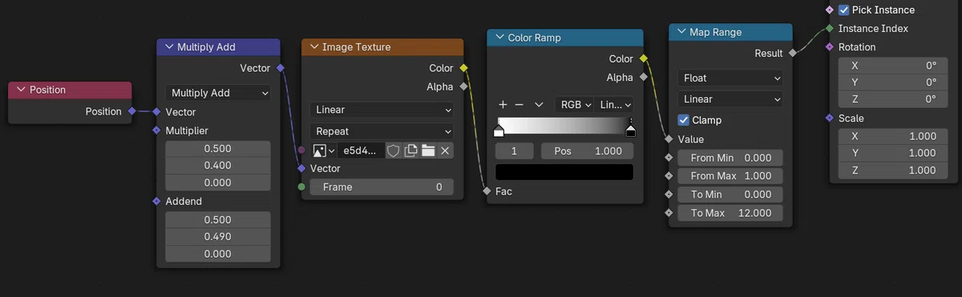
Task: Click the Position output socket
Action: [131, 111]
